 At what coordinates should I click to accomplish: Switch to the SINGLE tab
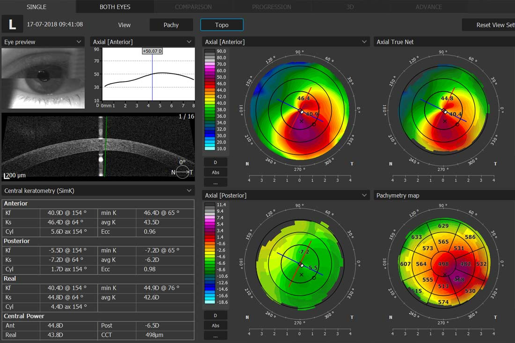(37, 7)
